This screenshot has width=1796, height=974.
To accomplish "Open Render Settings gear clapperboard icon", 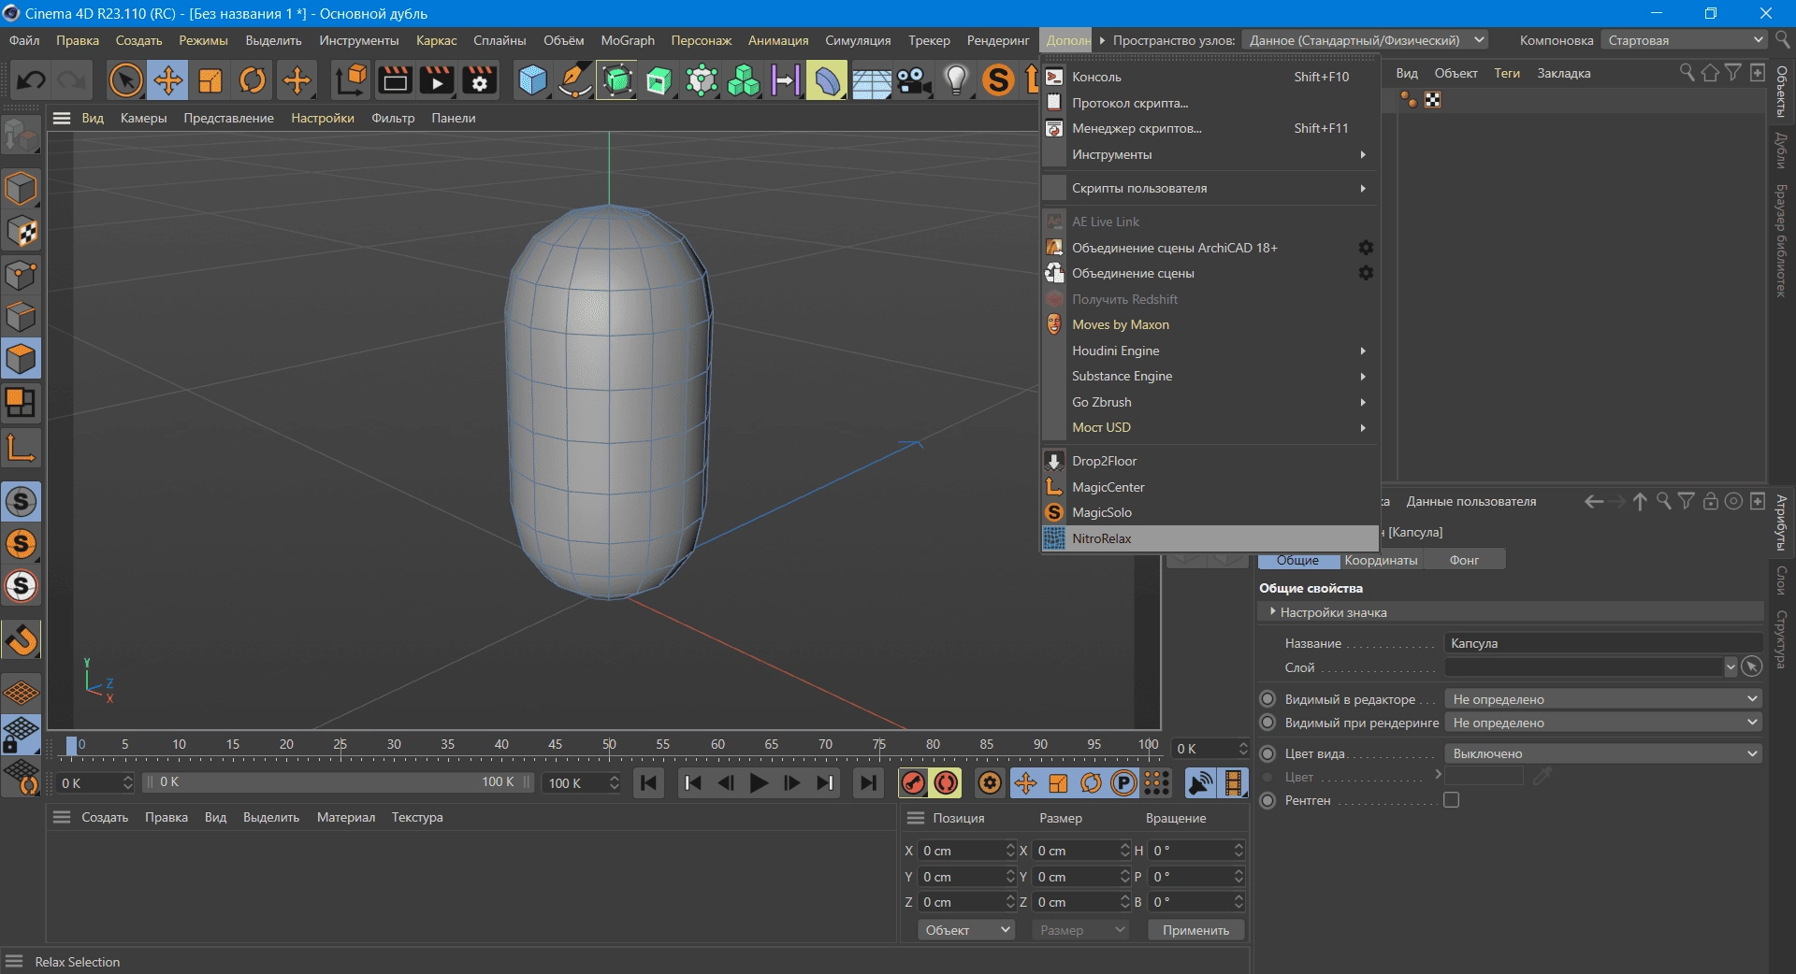I will pyautogui.click(x=480, y=80).
